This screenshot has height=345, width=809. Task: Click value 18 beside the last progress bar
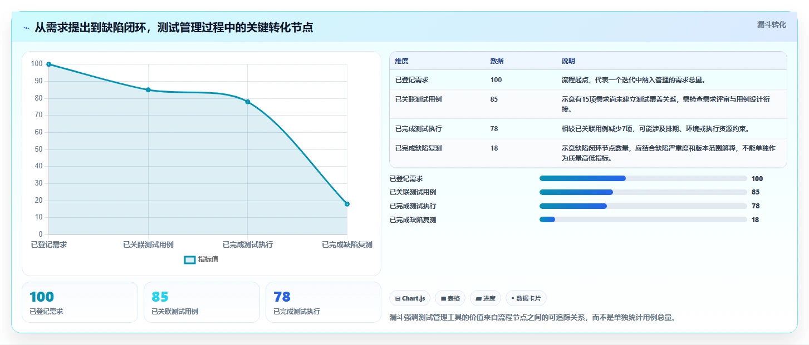[x=756, y=220]
